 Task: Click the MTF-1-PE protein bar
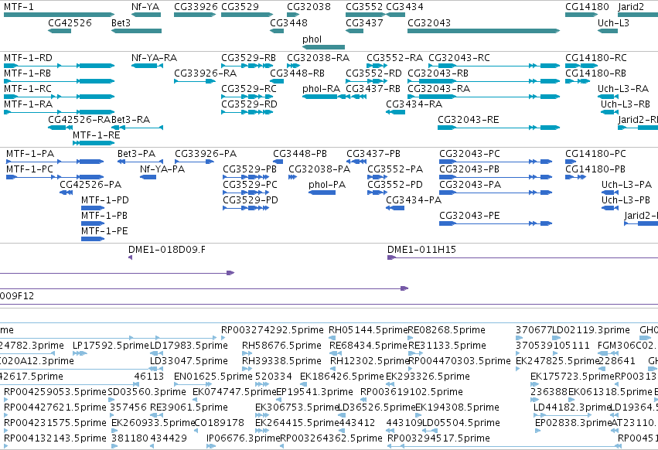pyautogui.click(x=93, y=239)
